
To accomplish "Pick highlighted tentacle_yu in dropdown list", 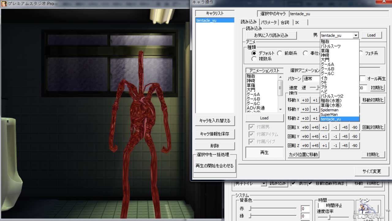I will pyautogui.click(x=339, y=119).
